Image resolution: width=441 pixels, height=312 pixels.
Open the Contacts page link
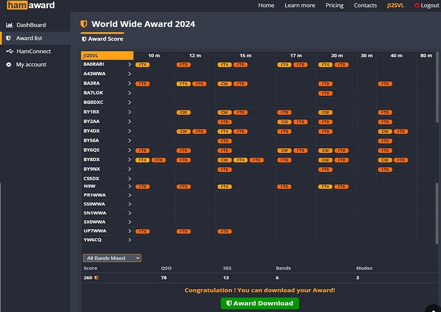365,5
